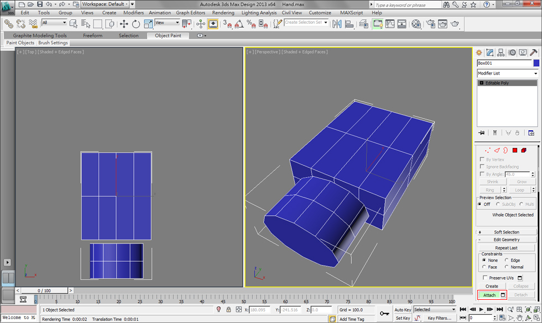Select Vertex sub-object level icon
The height and width of the screenshot is (323, 542).
pyautogui.click(x=487, y=150)
